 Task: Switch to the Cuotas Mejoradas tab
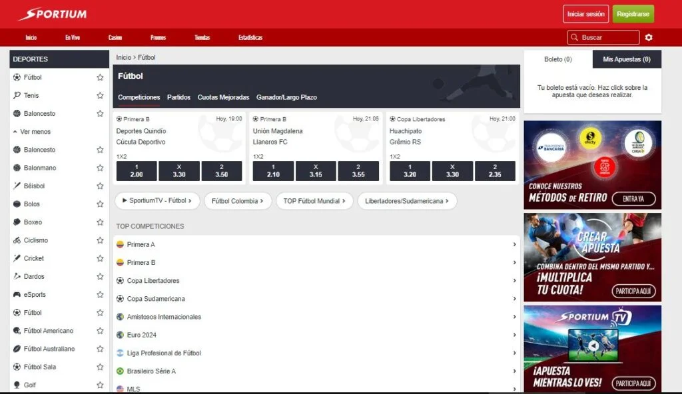pos(223,97)
